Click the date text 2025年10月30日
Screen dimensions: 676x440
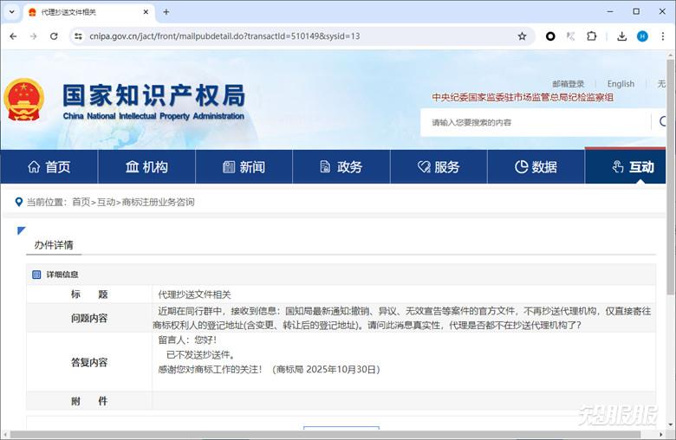(x=341, y=369)
